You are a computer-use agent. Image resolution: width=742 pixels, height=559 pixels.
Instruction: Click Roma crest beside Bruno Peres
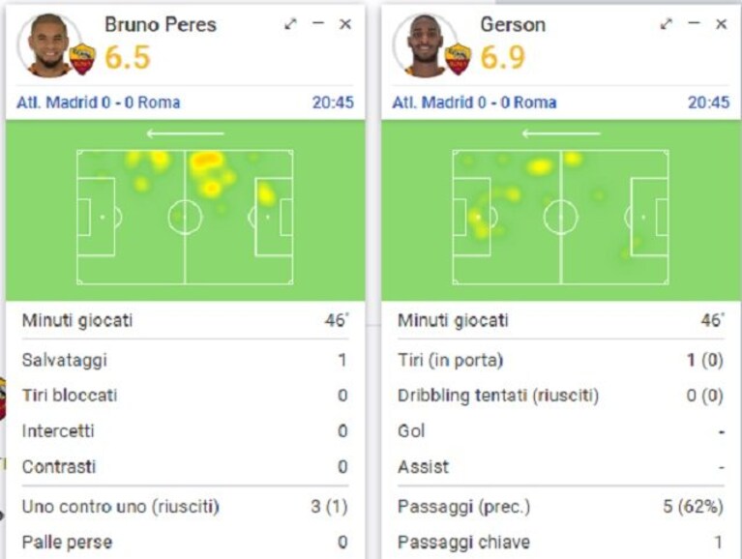(x=82, y=59)
